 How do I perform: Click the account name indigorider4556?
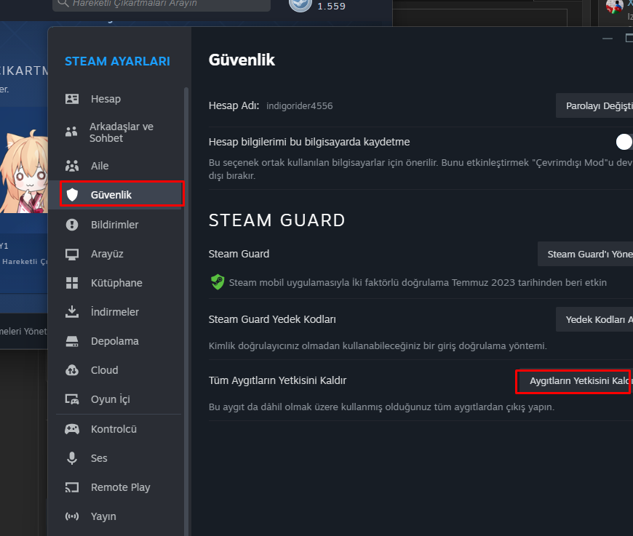tap(300, 105)
